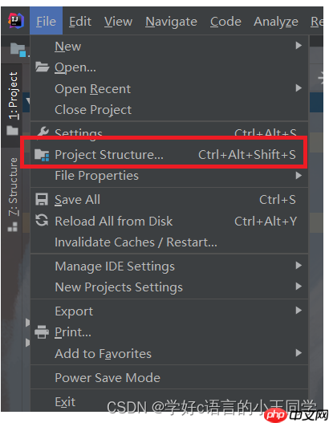Click the Reload All from Disk arrows icon
The height and width of the screenshot is (423, 329).
[42, 220]
